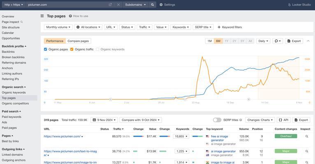The width and height of the screenshot is (315, 164).
Task: Inspect text-to-image row magnifier
Action: [307, 151]
